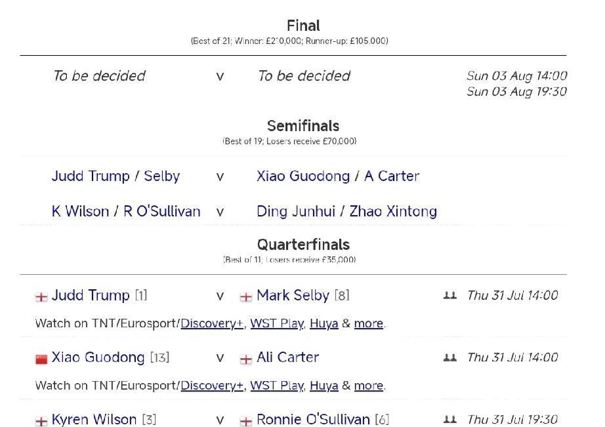605x427 pixels.
Task: Open head-to-head icon for Xiao Guodong v Carter
Action: coord(449,358)
